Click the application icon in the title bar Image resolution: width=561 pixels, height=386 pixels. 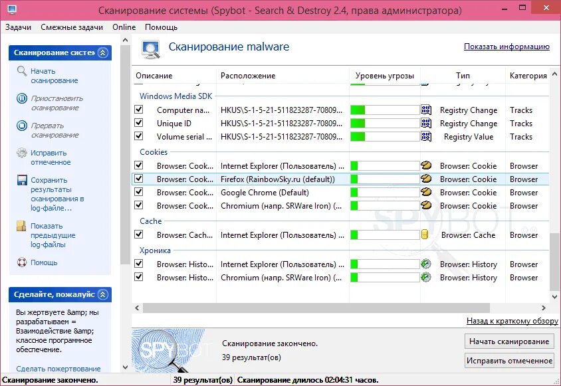11,9
